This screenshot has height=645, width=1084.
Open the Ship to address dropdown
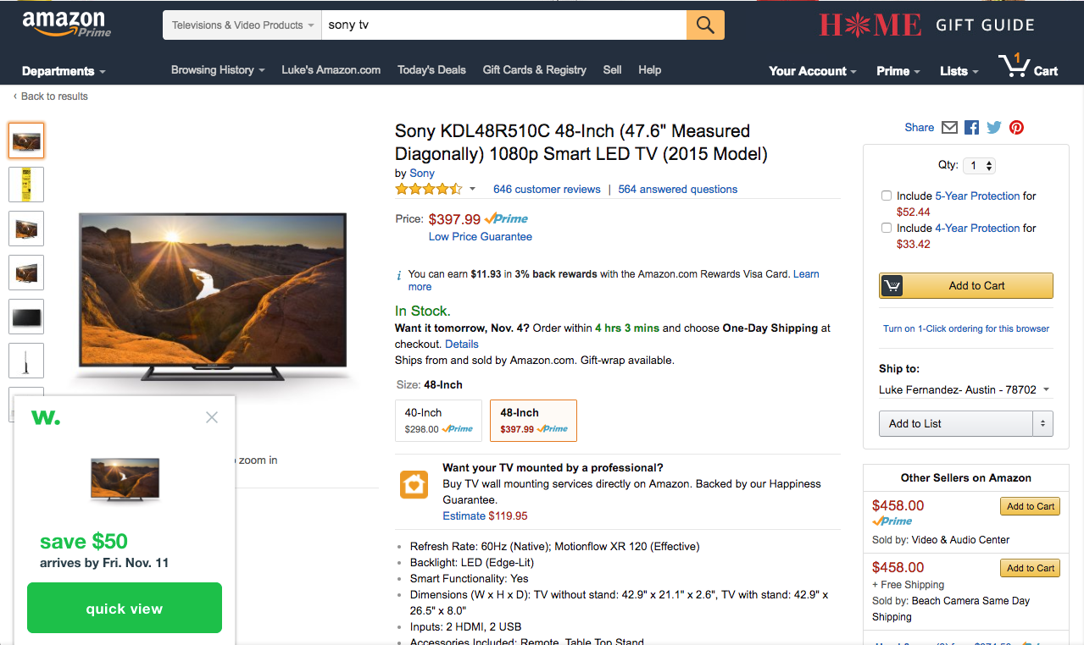[964, 390]
